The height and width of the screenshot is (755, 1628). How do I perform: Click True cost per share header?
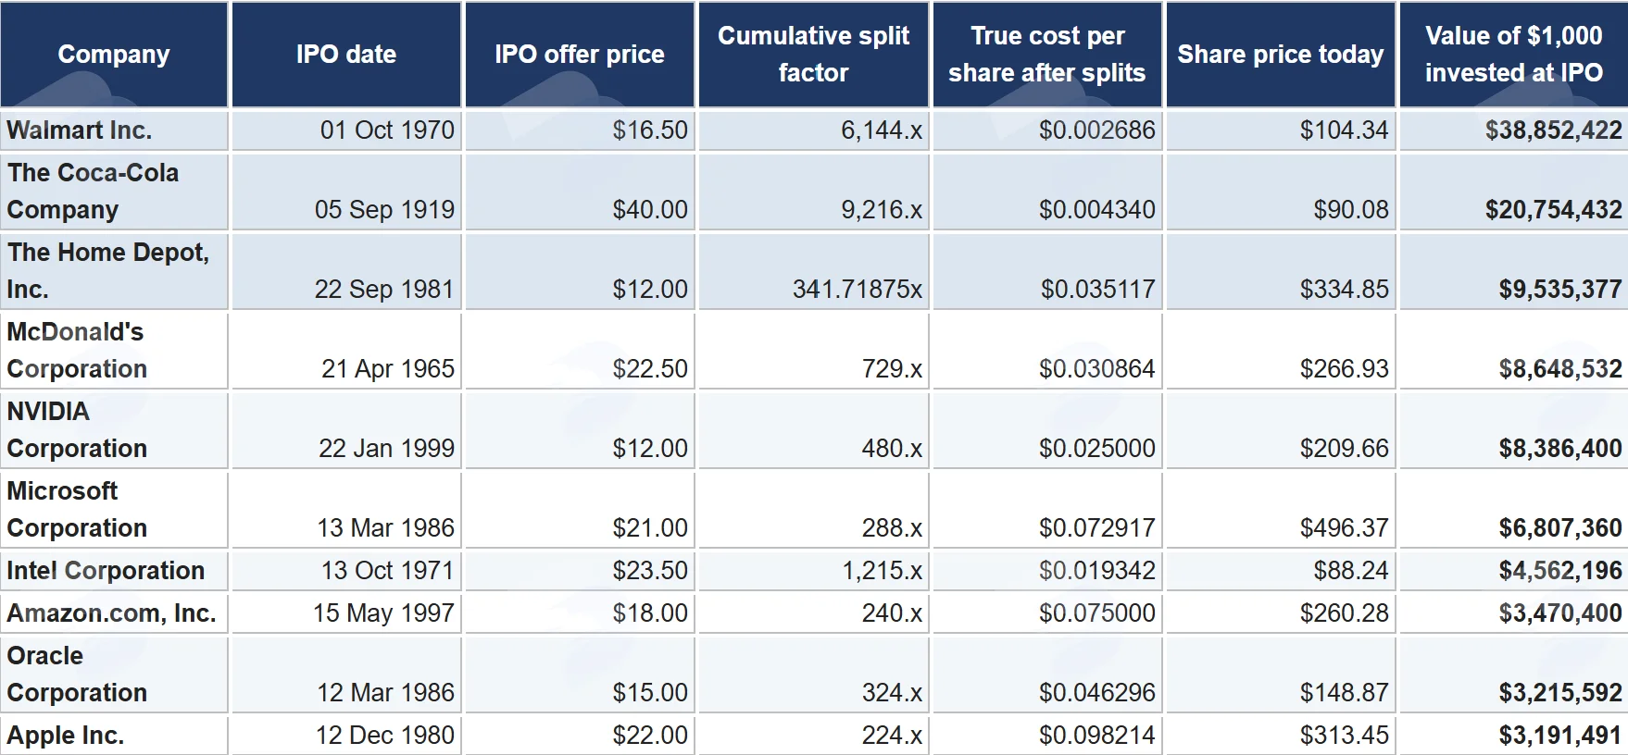coord(1047,55)
